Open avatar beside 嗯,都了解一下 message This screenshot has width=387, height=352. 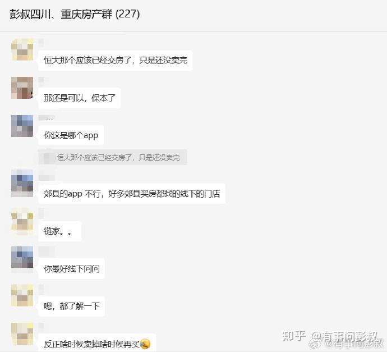(22, 295)
